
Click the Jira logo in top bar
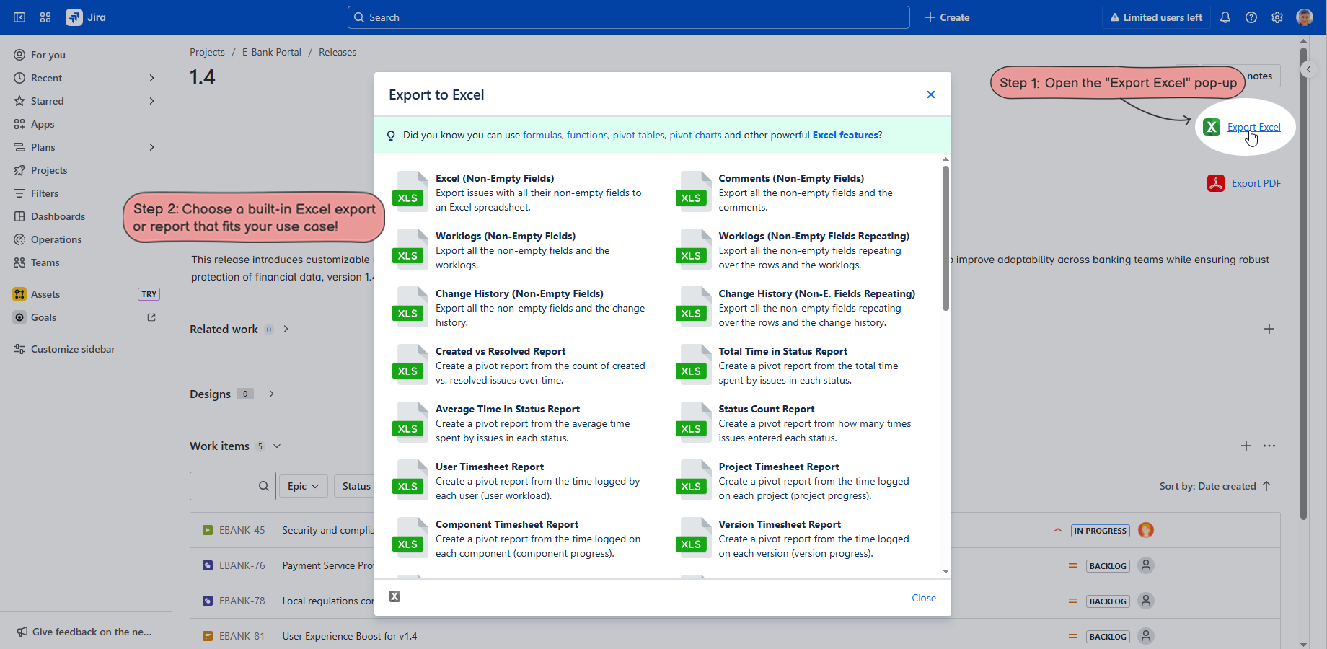(86, 17)
